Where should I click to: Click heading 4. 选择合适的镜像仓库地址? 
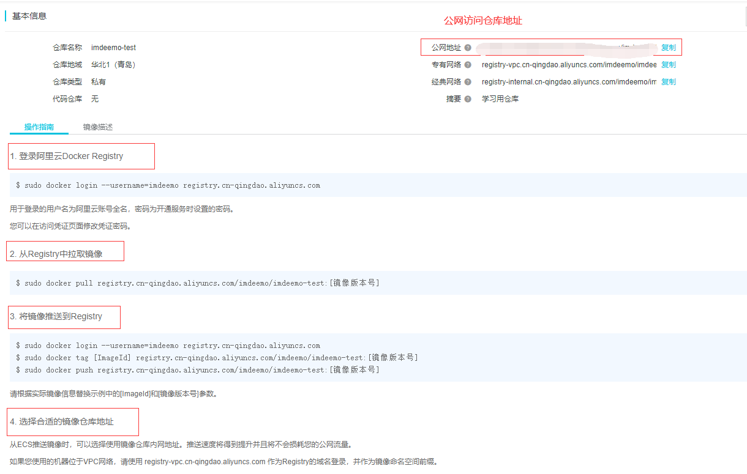[62, 422]
